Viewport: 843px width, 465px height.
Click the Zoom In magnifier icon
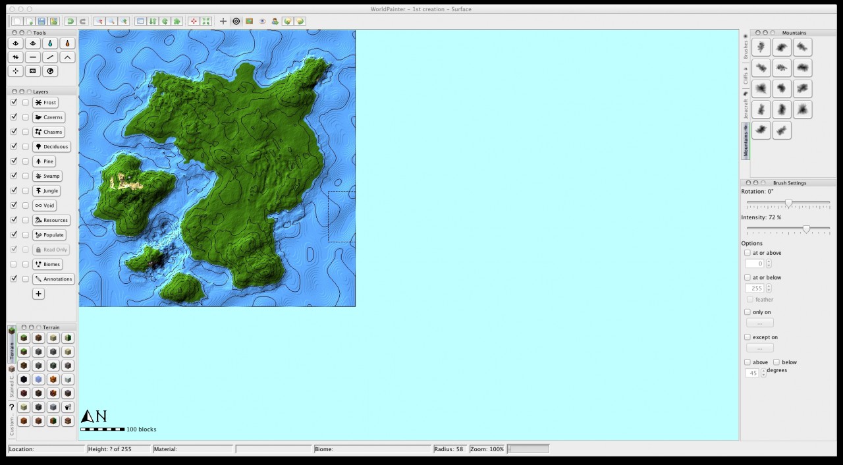[124, 21]
